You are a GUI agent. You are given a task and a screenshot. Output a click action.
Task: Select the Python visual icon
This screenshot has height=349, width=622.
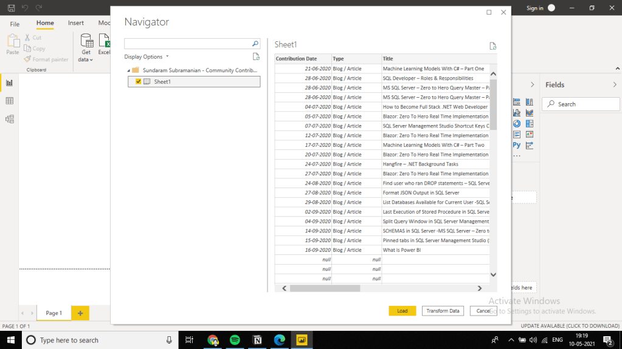(x=517, y=145)
